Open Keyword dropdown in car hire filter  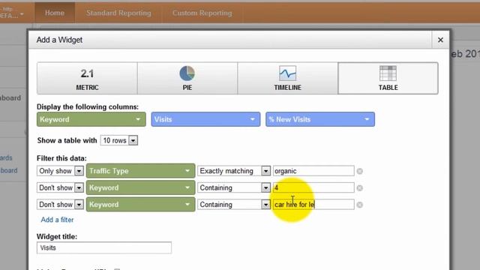[140, 205]
